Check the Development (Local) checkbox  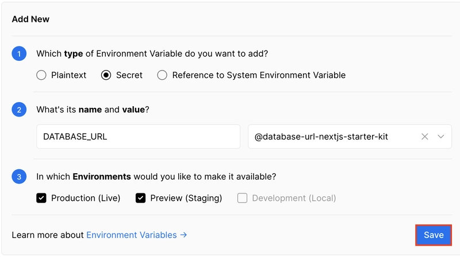click(x=242, y=198)
